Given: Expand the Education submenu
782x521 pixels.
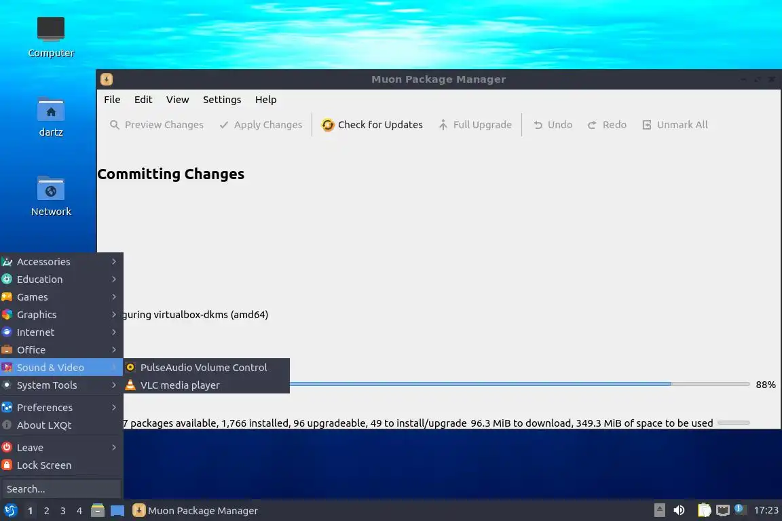Looking at the screenshot, I should tap(114, 279).
